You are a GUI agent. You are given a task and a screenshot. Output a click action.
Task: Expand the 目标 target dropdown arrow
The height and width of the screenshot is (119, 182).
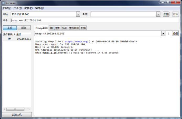(78, 14)
